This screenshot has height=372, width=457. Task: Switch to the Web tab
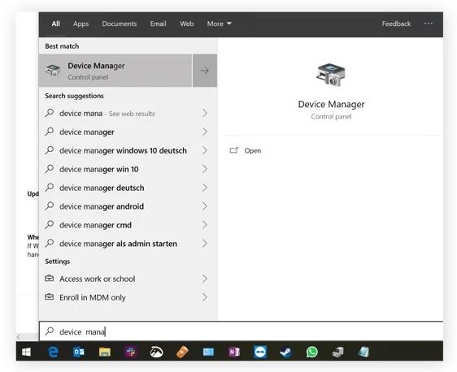[x=186, y=24]
